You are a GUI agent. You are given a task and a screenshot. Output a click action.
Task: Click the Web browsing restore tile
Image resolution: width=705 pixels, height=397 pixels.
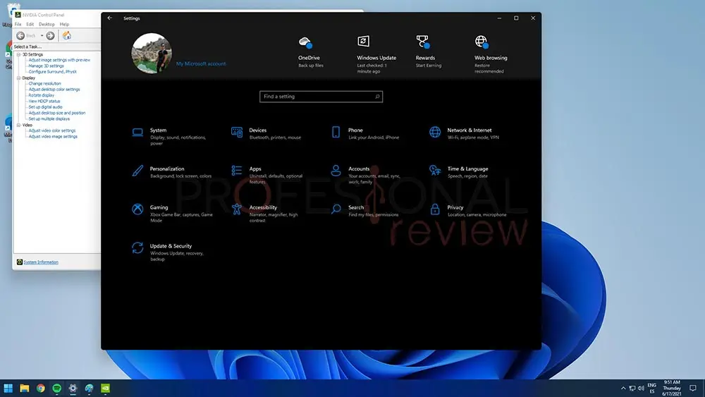click(491, 54)
